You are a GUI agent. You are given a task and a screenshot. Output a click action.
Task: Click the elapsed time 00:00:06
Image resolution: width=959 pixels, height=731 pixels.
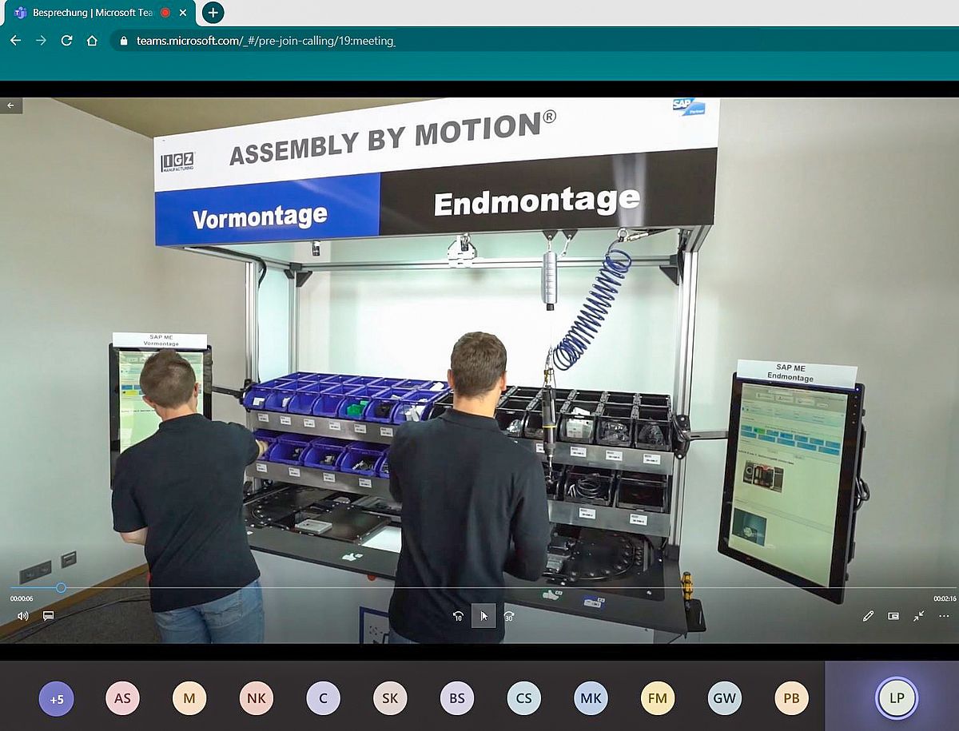(x=22, y=598)
